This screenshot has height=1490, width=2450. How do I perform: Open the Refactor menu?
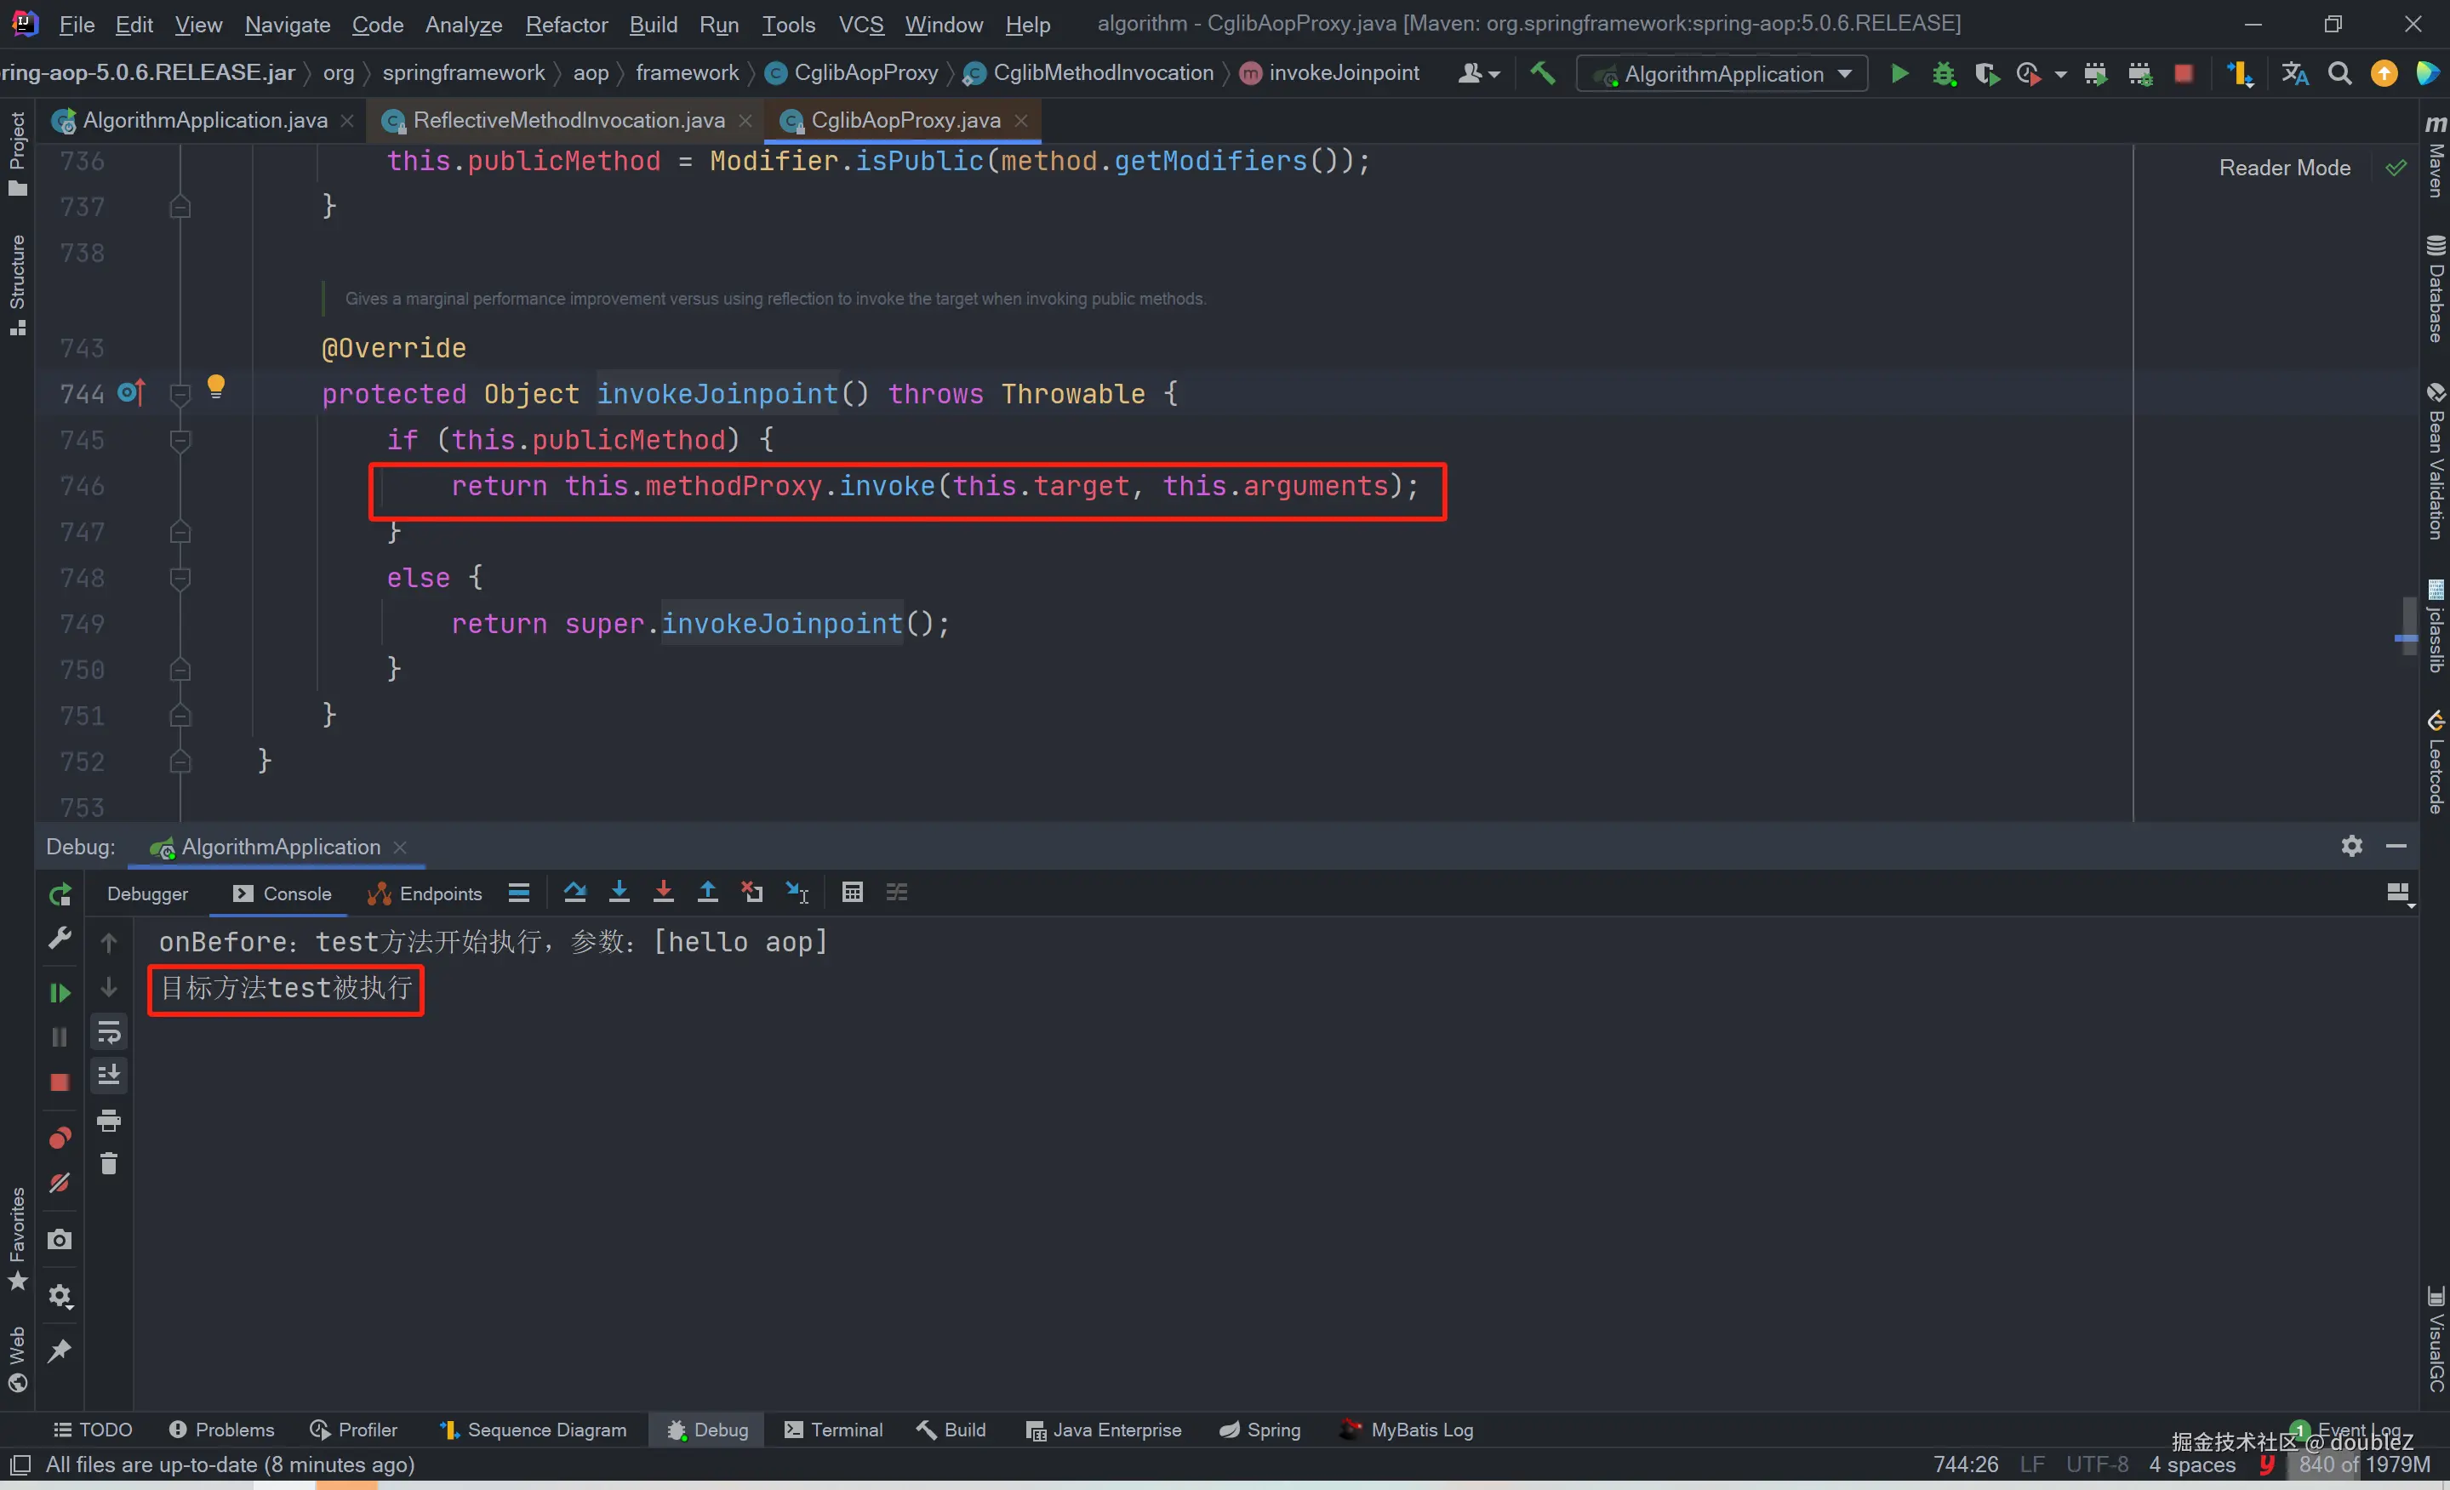click(x=566, y=24)
